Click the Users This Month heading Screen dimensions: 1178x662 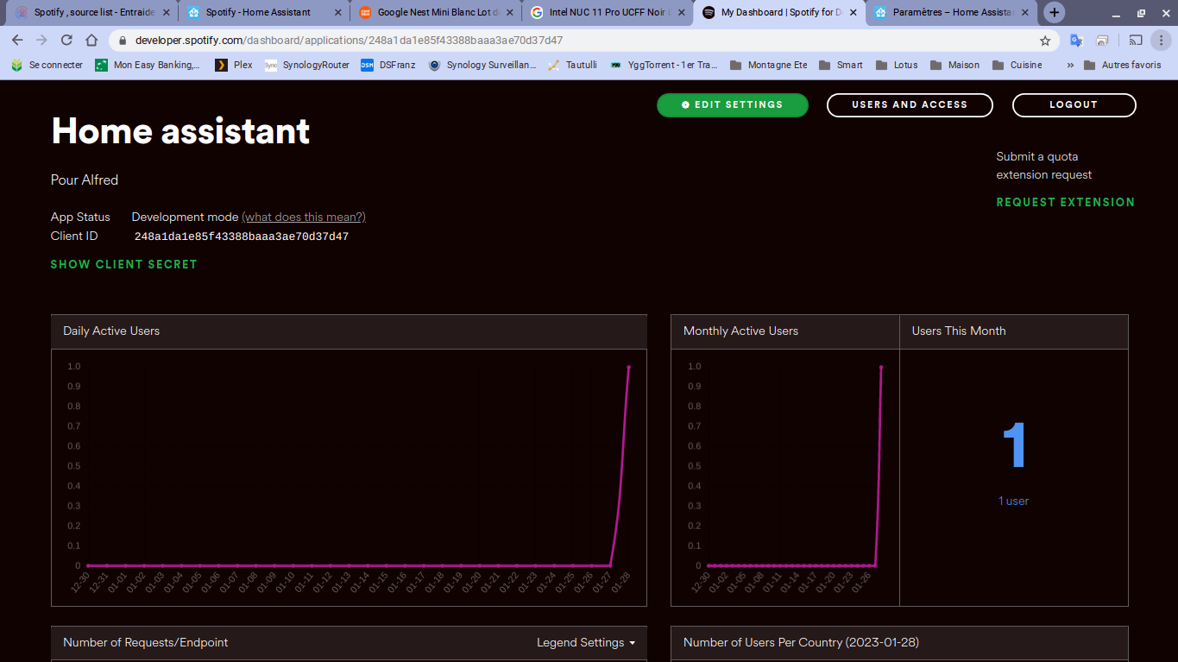(959, 331)
